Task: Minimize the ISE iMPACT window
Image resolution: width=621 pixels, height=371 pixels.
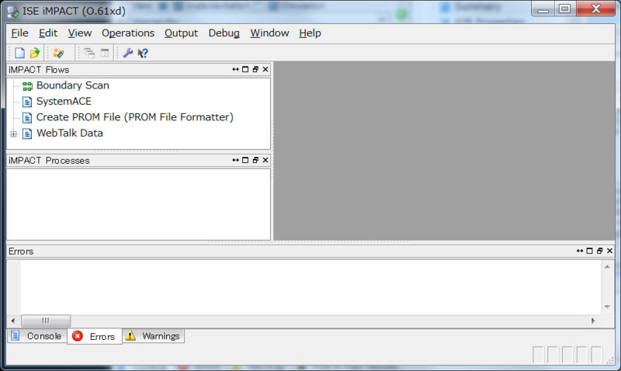Action: coord(543,9)
